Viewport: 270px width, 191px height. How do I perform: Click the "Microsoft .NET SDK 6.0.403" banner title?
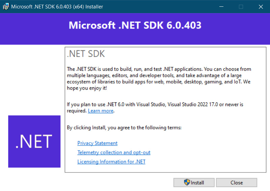(135, 25)
